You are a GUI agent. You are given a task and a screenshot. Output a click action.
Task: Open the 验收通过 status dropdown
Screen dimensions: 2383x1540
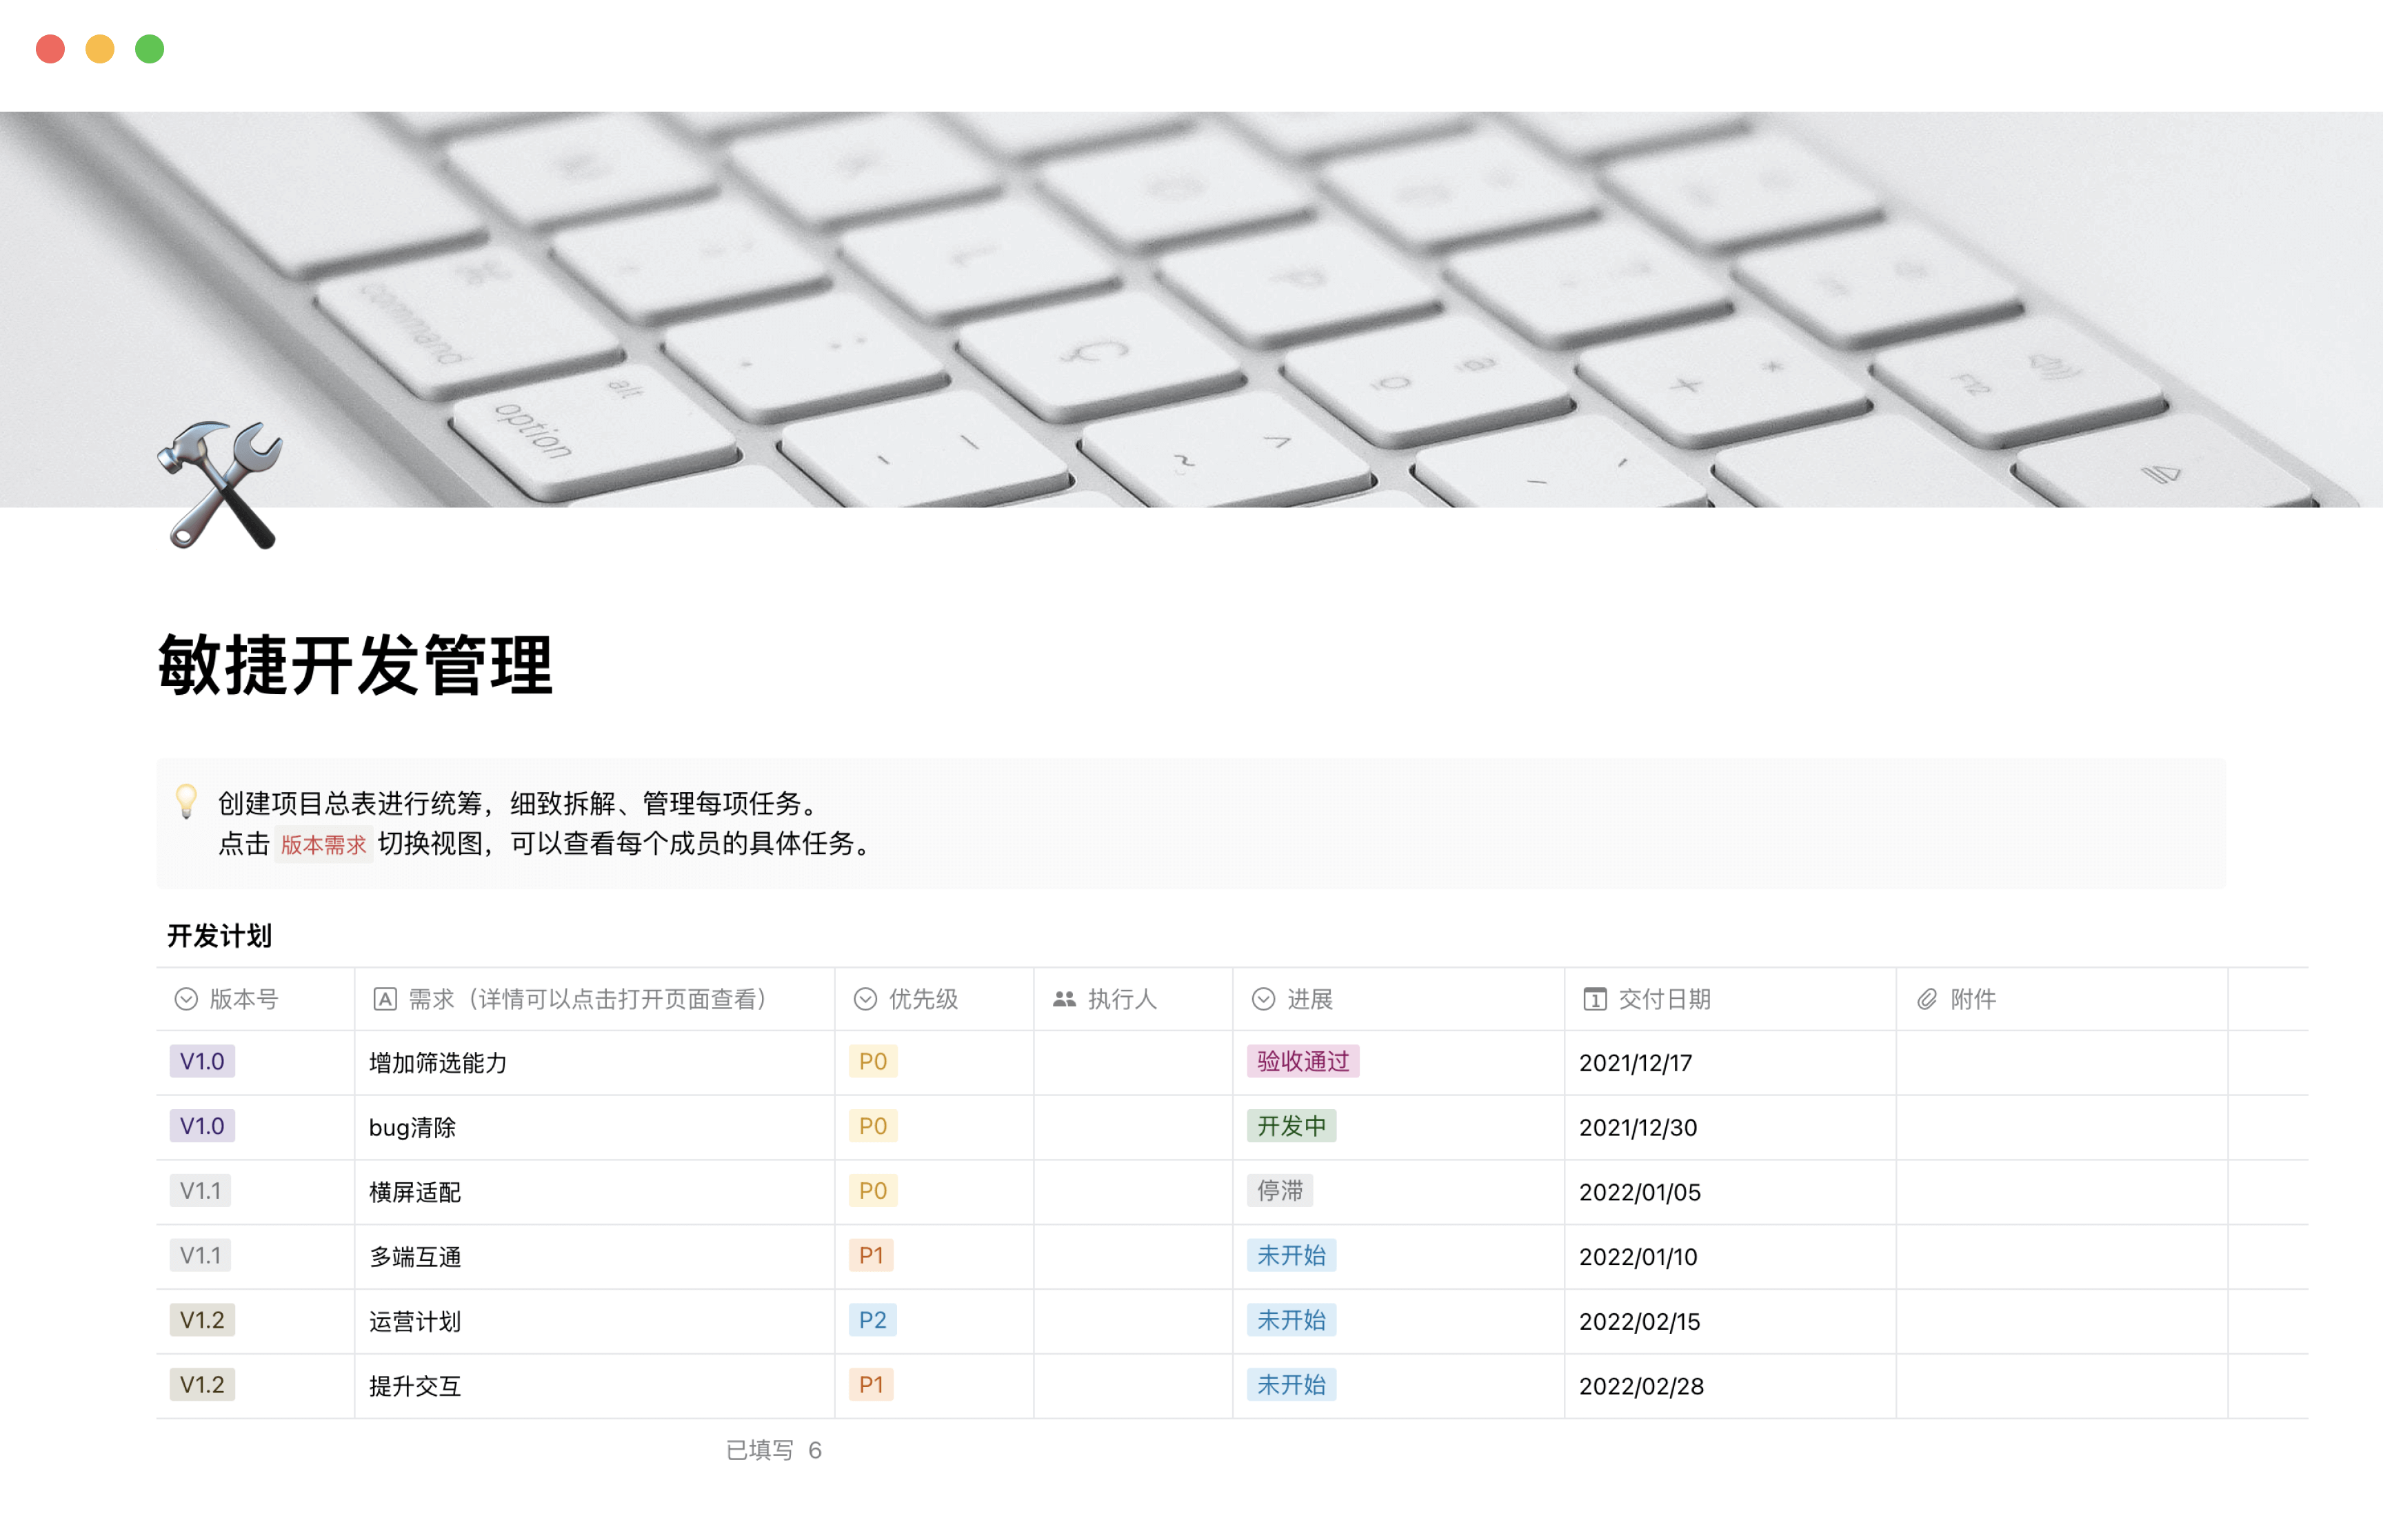point(1302,1061)
